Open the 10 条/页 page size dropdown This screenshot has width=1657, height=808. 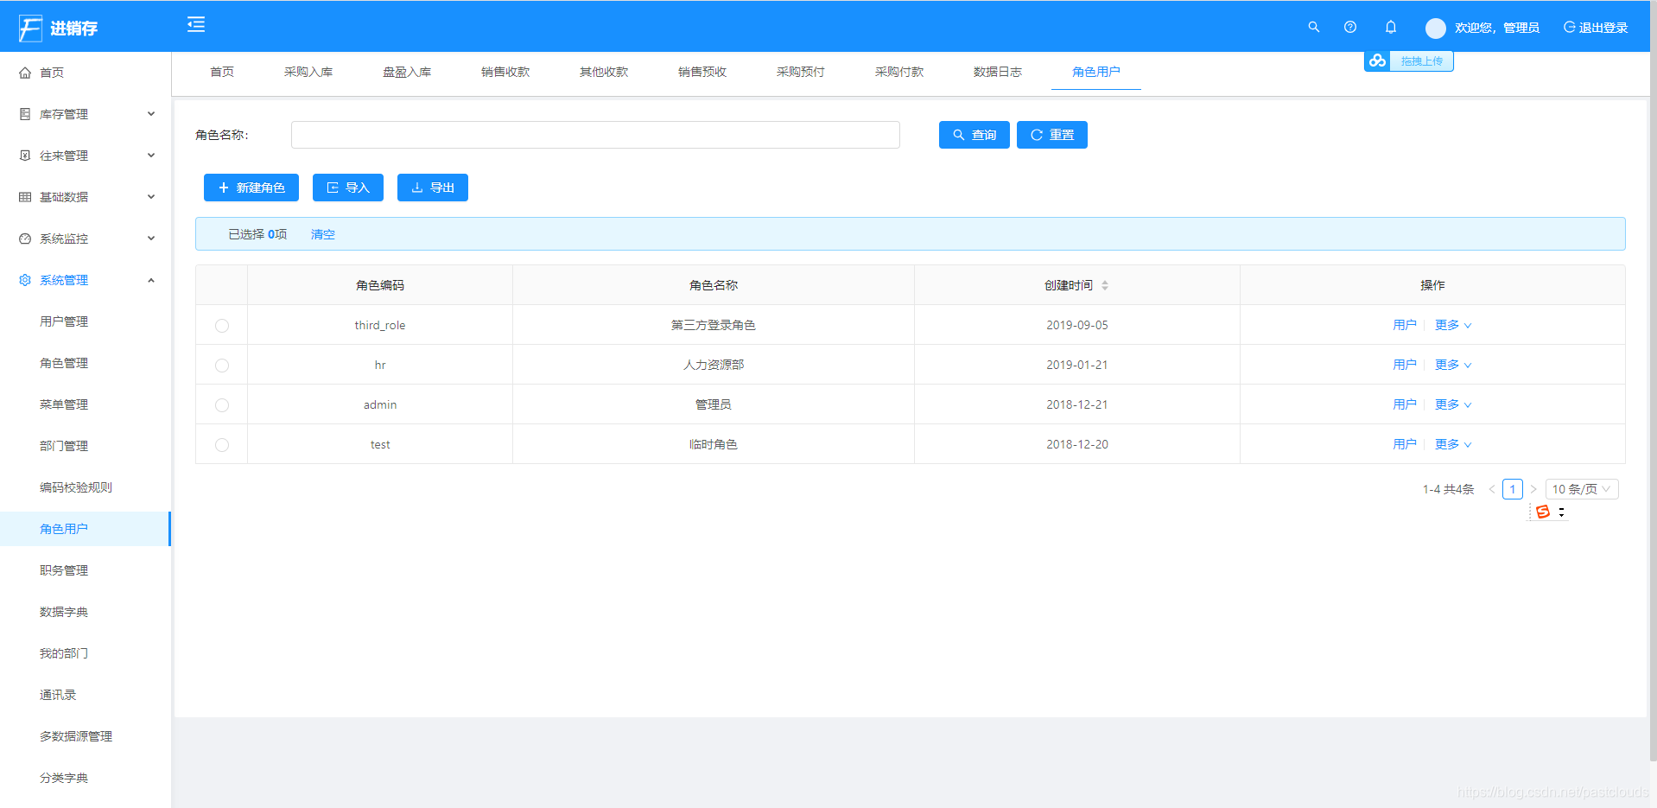point(1582,489)
